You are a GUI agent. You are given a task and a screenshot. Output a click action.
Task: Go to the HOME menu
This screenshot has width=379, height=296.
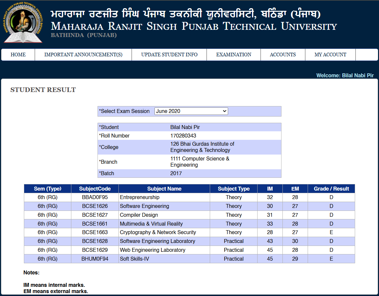(x=18, y=55)
